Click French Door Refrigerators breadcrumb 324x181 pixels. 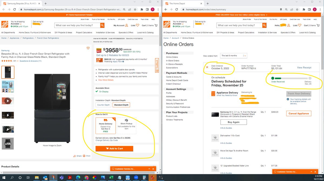(x=48, y=38)
